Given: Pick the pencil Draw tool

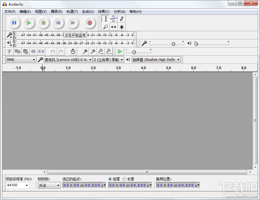Looking at the screenshot, I should 122,19.
